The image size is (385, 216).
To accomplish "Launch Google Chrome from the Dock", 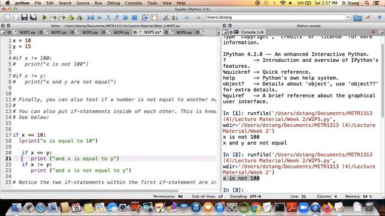I will [x=256, y=208].
